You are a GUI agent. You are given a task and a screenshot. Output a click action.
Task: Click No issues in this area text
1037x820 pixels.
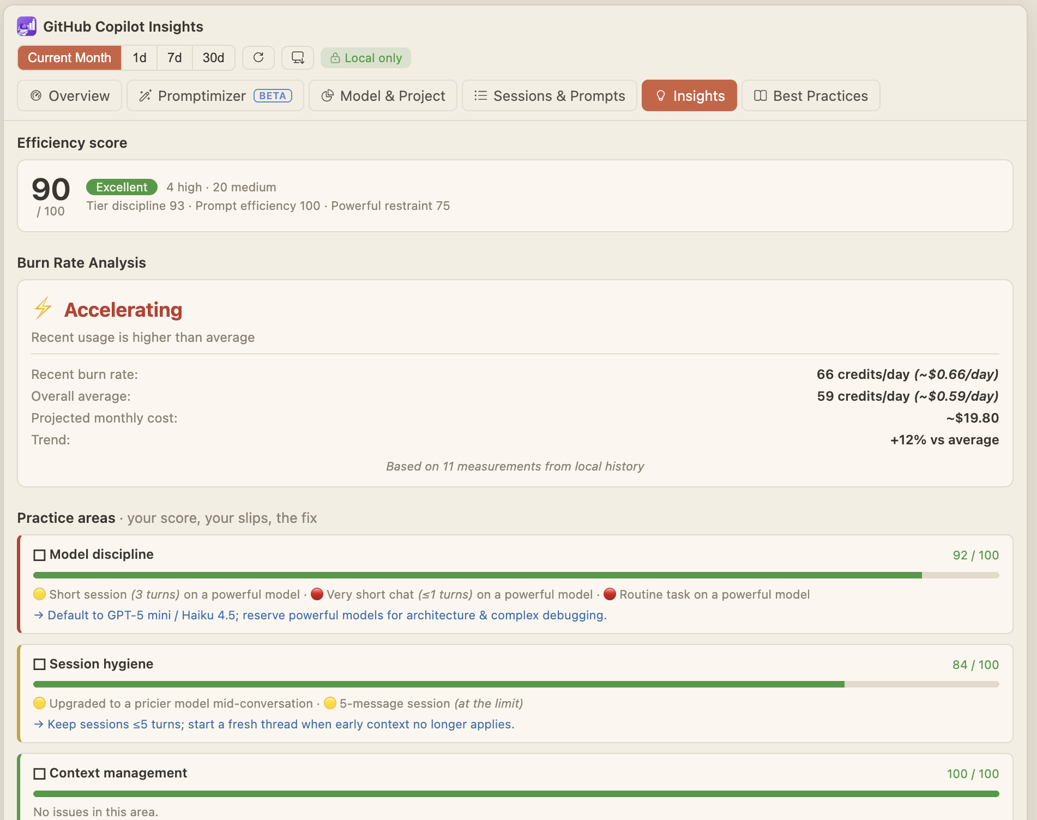coord(96,812)
